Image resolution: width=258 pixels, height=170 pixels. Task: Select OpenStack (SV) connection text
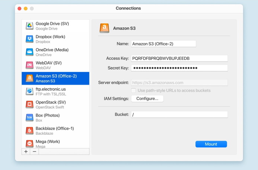[x=51, y=102]
